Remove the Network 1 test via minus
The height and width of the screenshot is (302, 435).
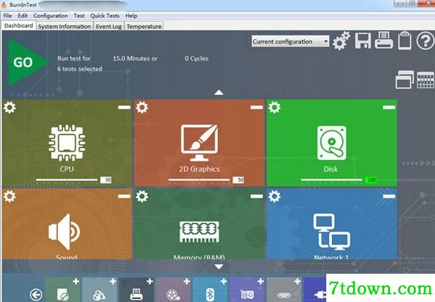pyautogui.click(x=389, y=196)
